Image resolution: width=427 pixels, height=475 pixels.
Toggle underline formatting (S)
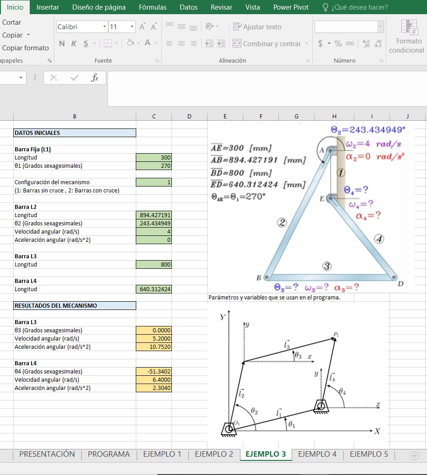[x=86, y=43]
